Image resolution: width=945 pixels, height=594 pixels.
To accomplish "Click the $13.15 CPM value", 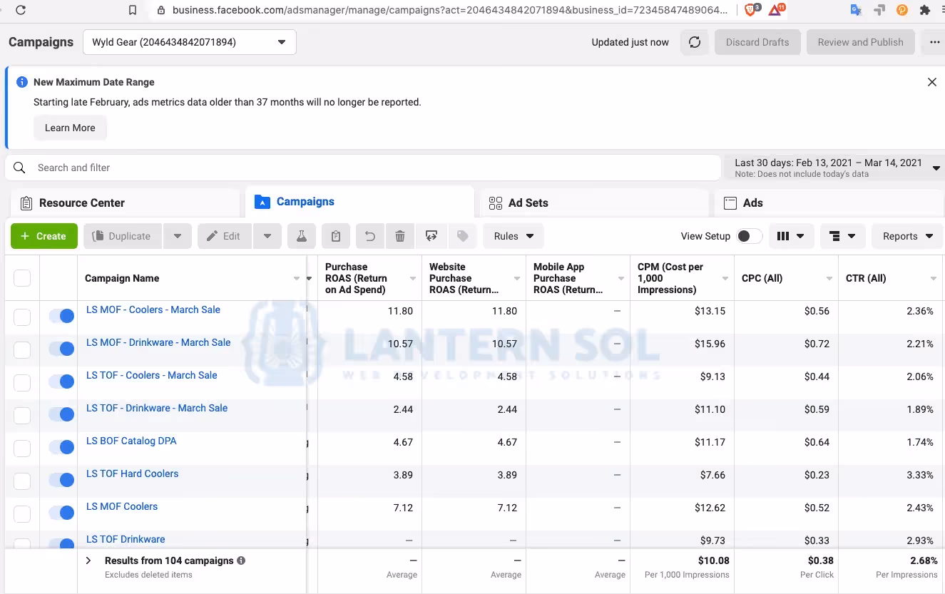I will click(x=710, y=311).
